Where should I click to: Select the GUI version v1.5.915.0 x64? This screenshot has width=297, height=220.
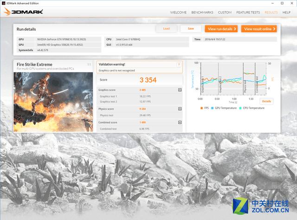[124, 45]
